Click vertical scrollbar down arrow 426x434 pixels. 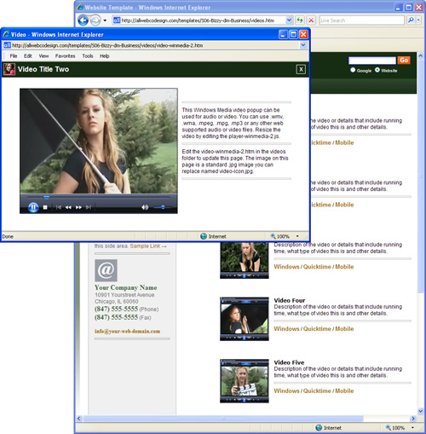click(x=421, y=411)
